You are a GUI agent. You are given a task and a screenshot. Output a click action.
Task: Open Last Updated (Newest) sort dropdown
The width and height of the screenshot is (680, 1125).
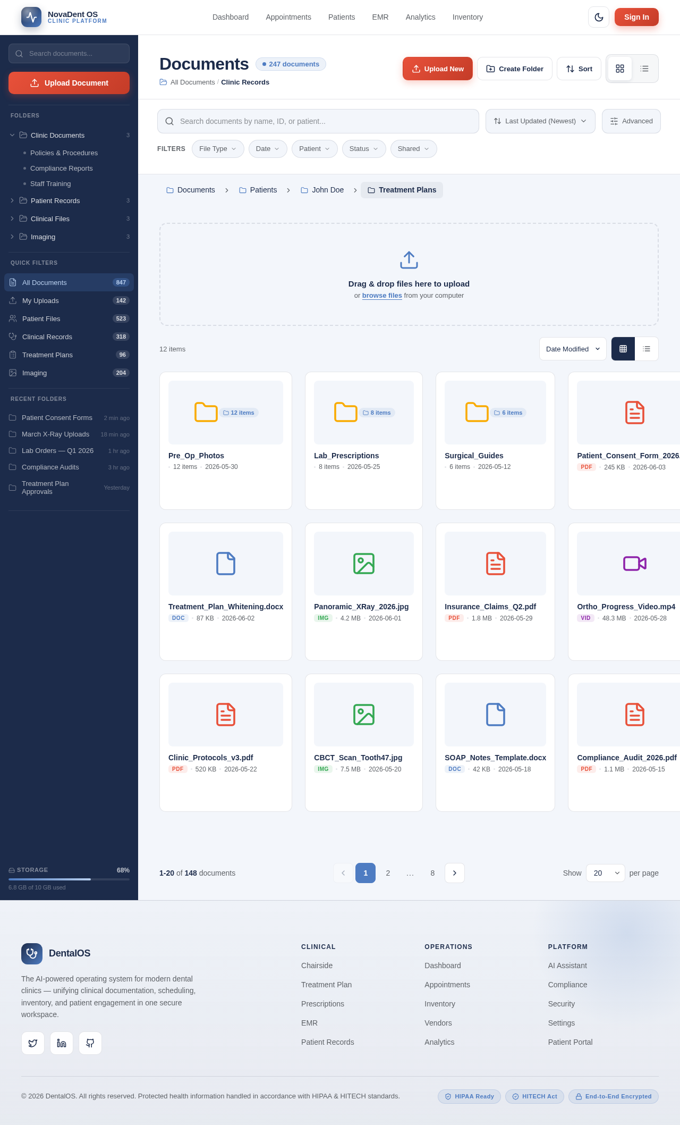(x=540, y=121)
